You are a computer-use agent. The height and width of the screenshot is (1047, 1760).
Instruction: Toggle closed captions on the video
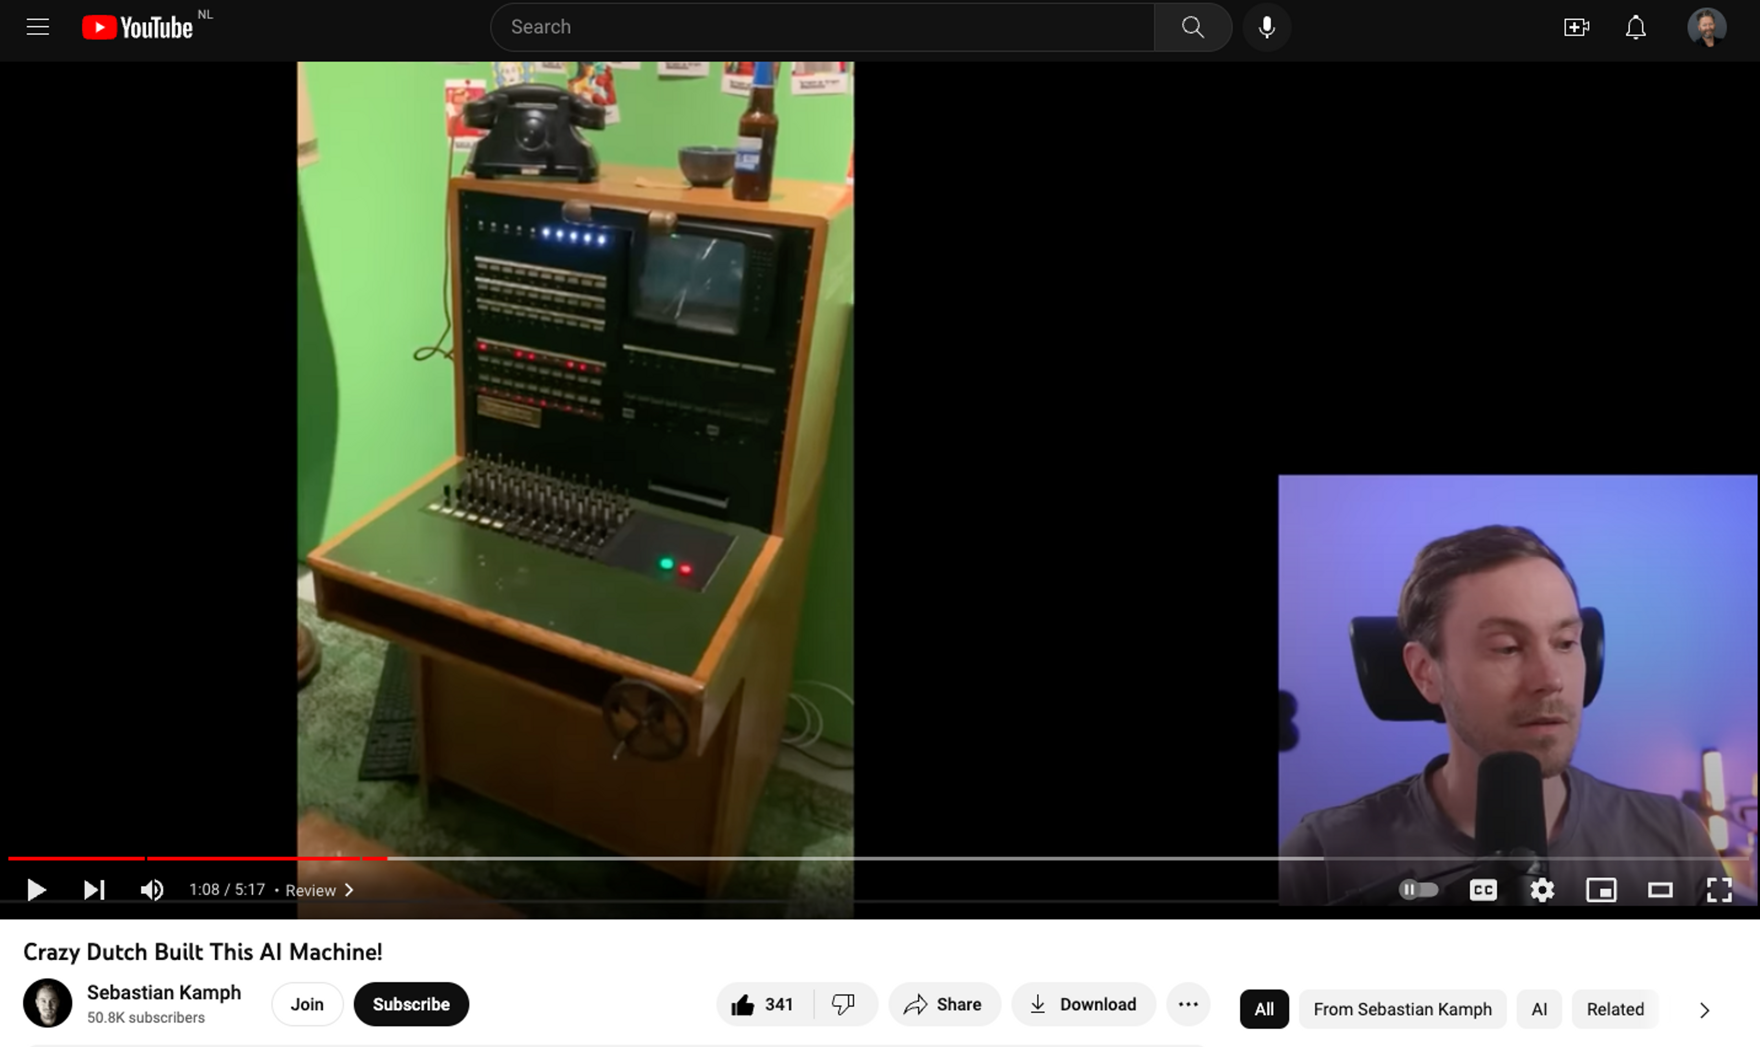[1483, 890]
